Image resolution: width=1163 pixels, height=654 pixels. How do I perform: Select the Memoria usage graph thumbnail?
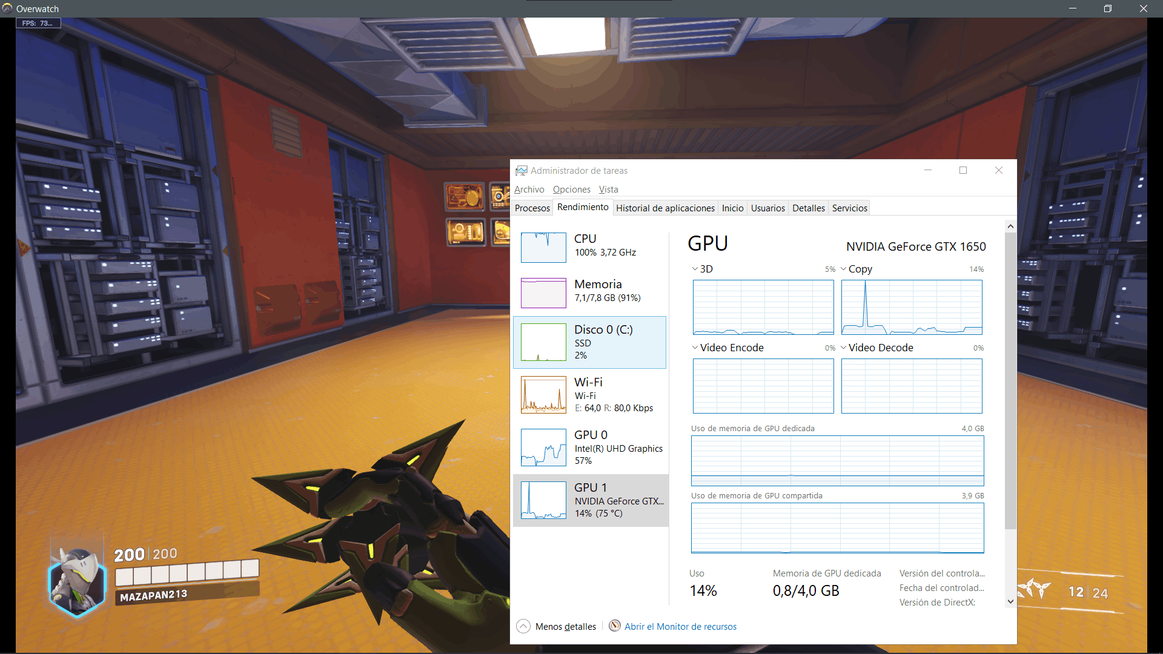point(543,292)
